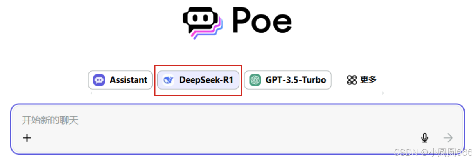Click the green GPT-3.5-Turbo OpenAI icon
474x160 pixels.
click(255, 80)
